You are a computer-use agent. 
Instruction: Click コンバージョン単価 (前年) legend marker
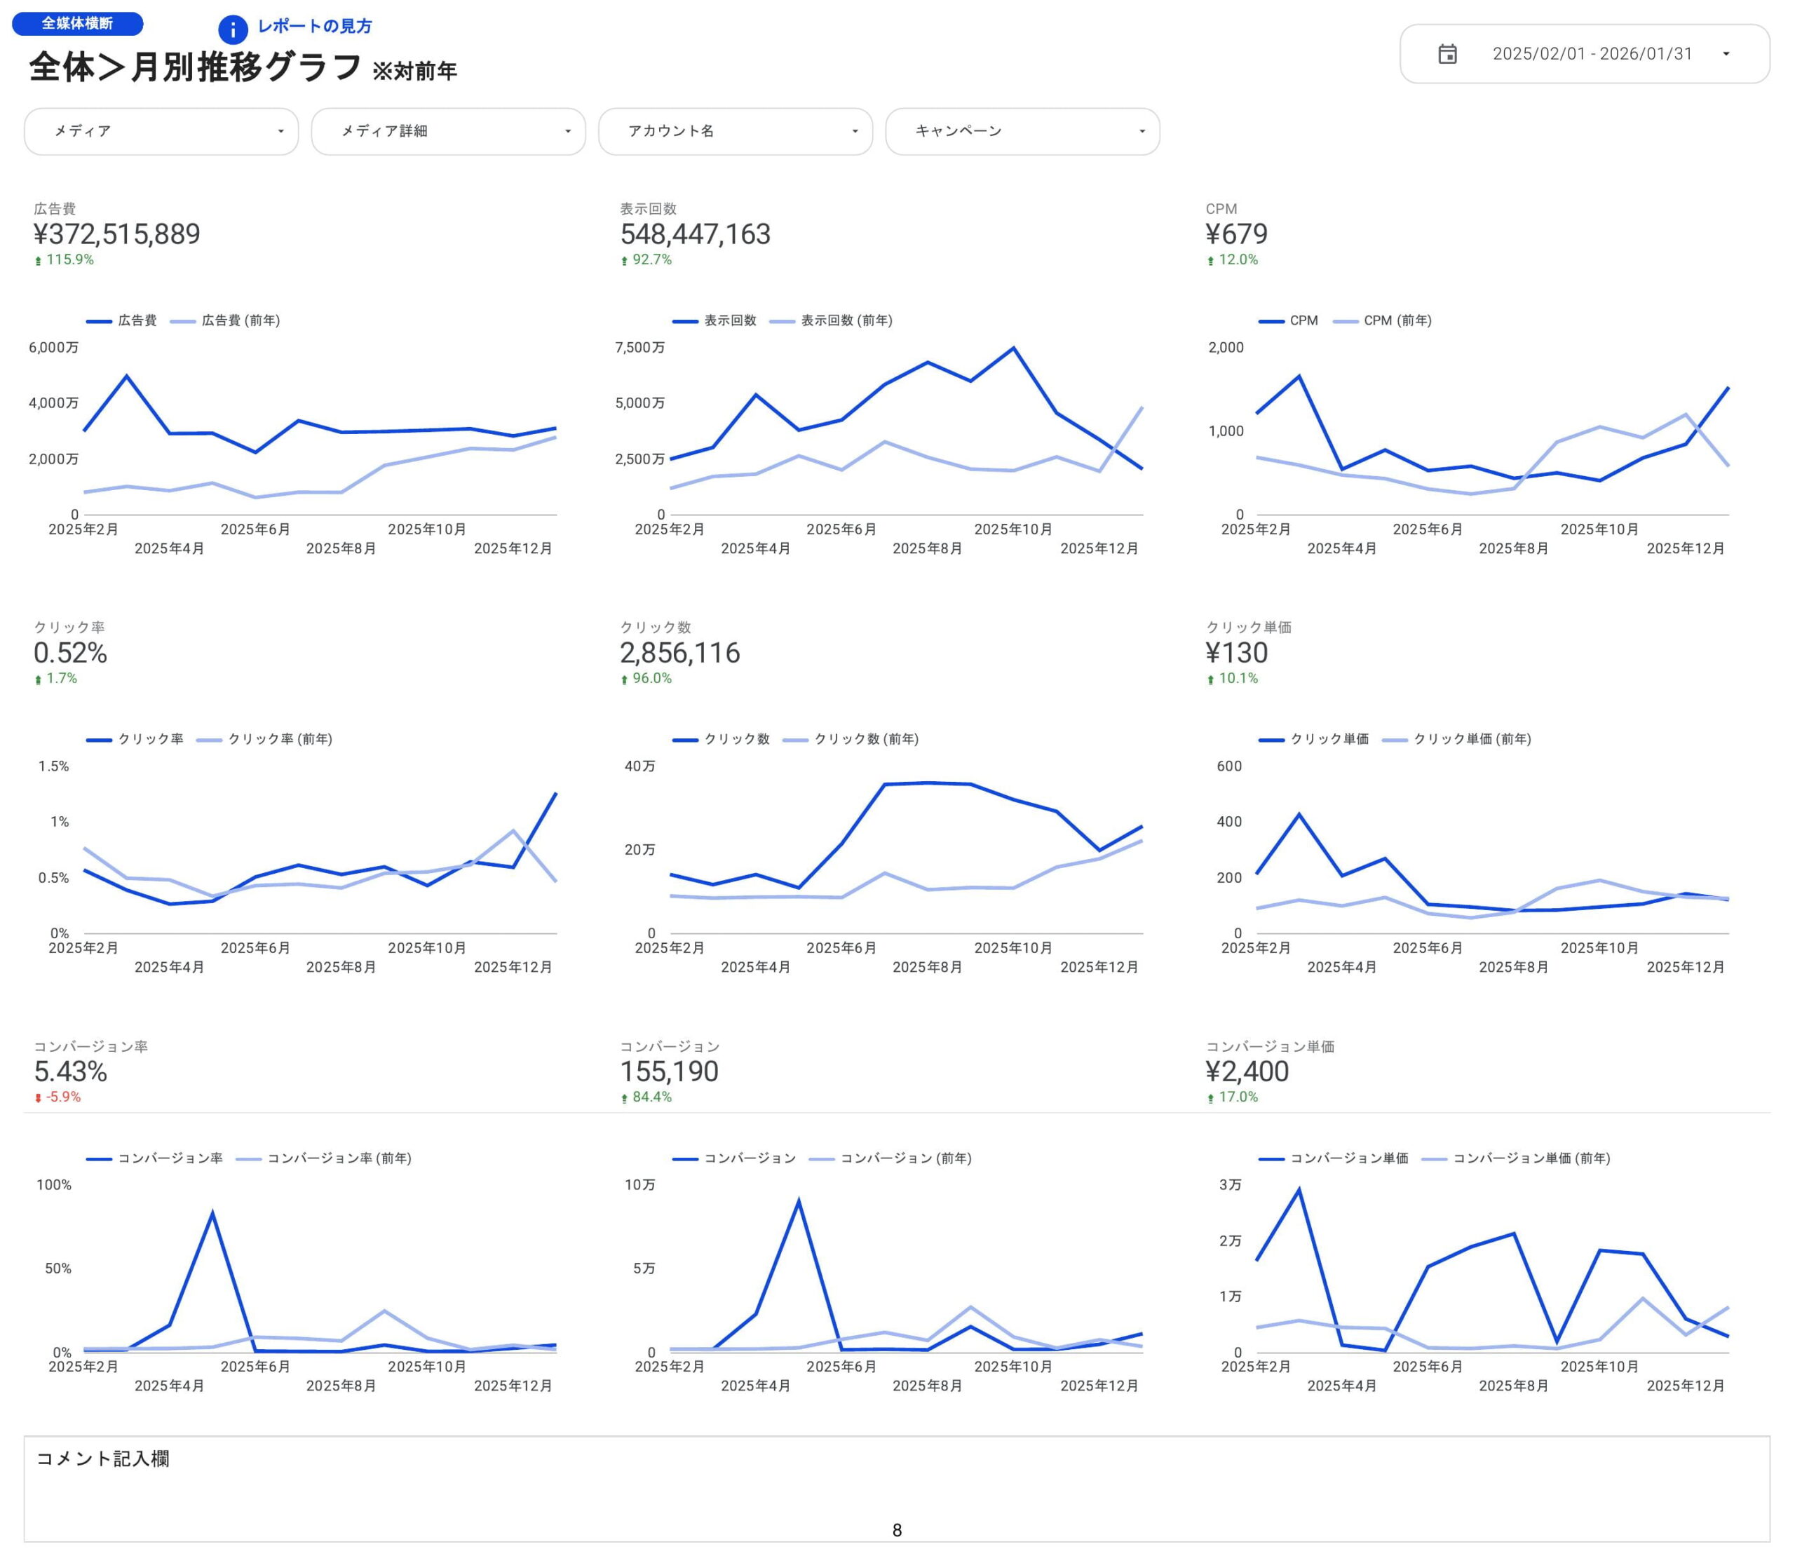pos(1435,1159)
